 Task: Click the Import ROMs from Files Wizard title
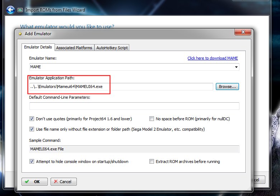coord(55,10)
